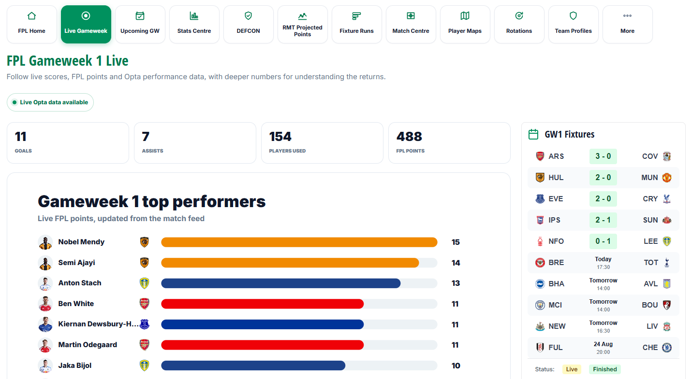Open the BRE vs TOT fixture row
Image resolution: width=692 pixels, height=379 pixels.
click(x=604, y=263)
